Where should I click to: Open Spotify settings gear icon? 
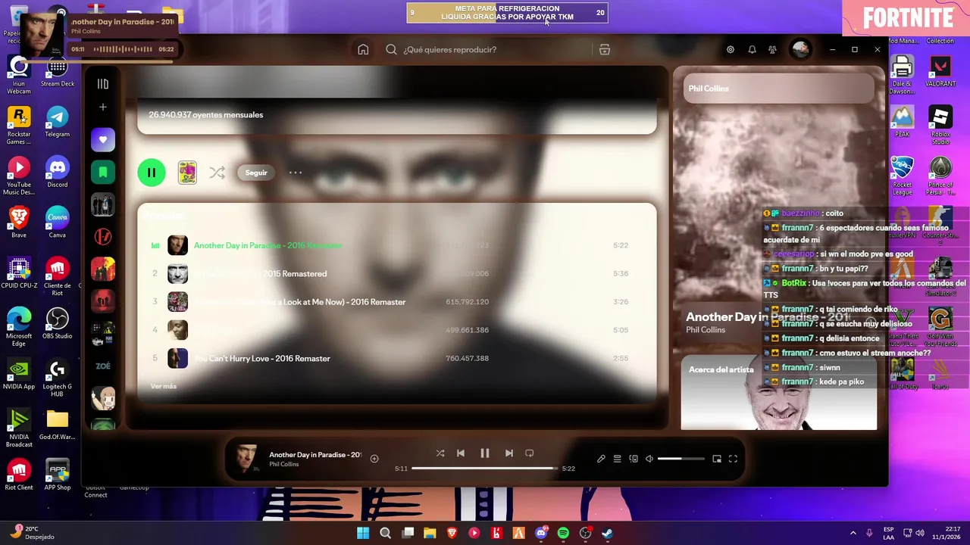coord(731,49)
